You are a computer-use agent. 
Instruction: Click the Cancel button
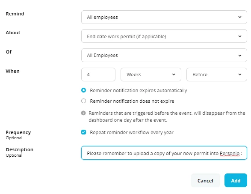[x=205, y=180]
